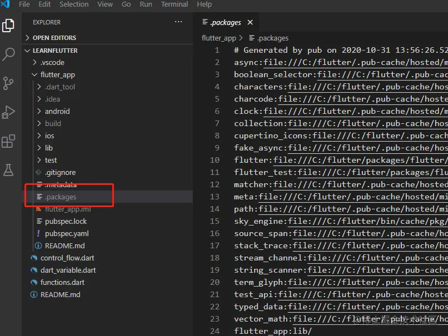Open the View menu
This screenshot has width=448, height=336.
(x=105, y=4)
